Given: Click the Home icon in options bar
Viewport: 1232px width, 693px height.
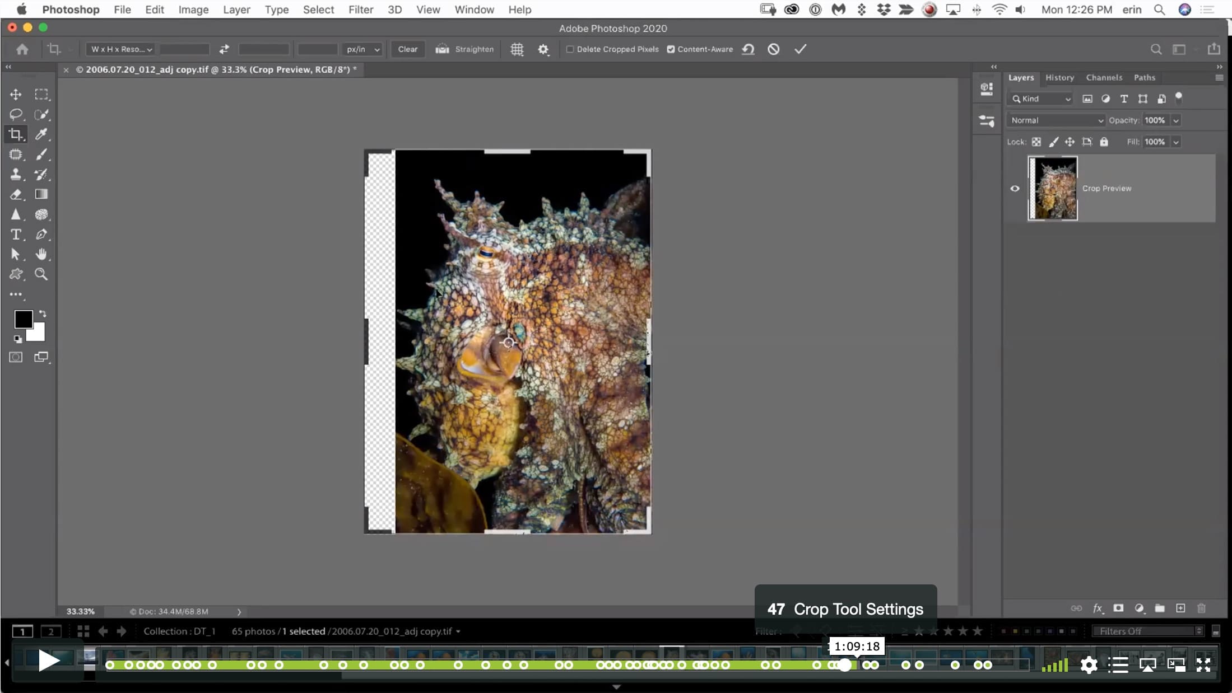Looking at the screenshot, I should point(22,49).
